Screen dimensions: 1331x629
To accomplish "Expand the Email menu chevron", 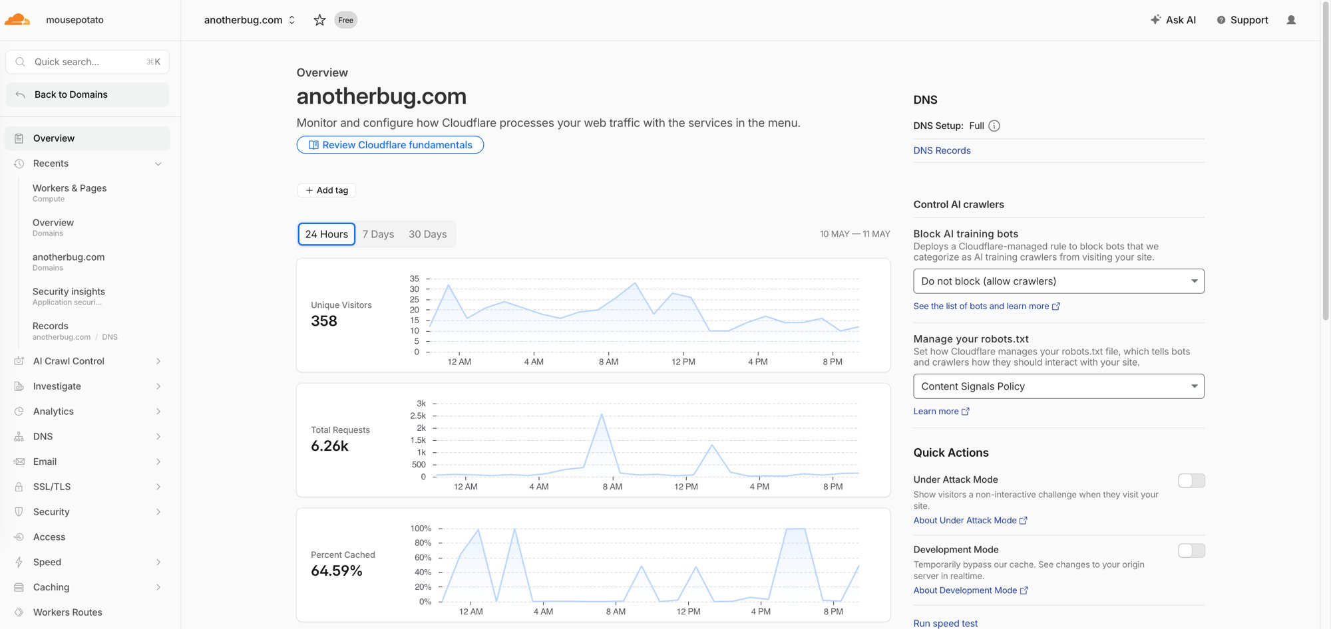I will [158, 461].
